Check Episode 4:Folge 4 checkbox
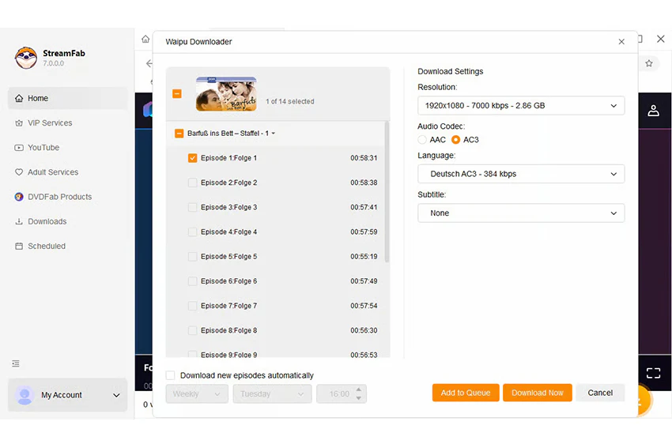 192,232
